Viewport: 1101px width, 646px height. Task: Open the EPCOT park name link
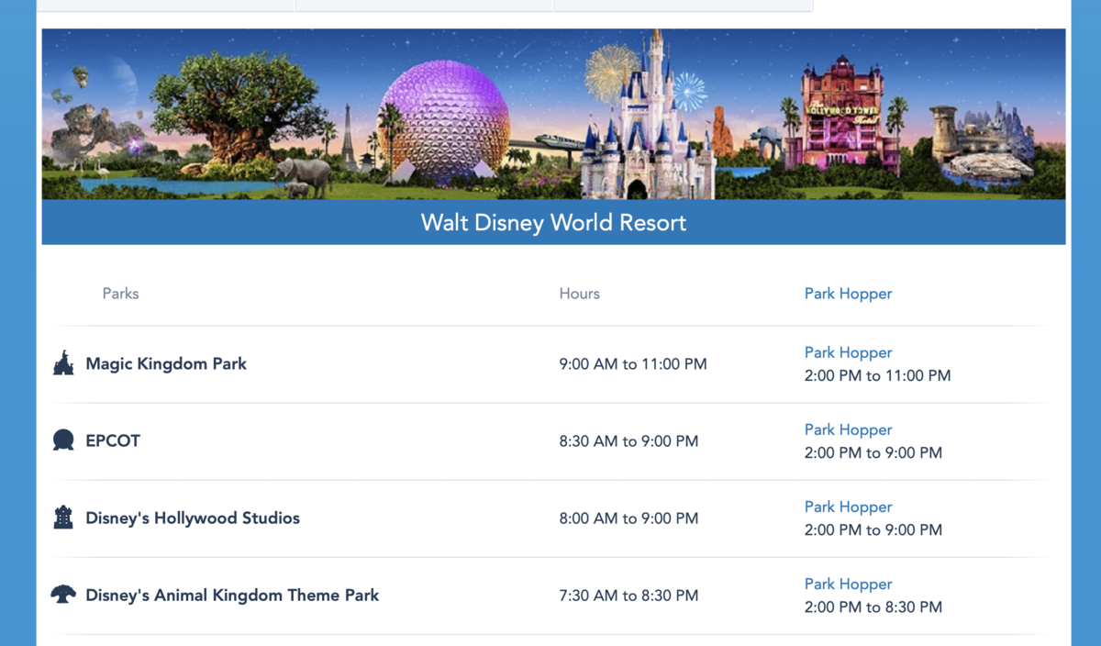click(x=113, y=440)
